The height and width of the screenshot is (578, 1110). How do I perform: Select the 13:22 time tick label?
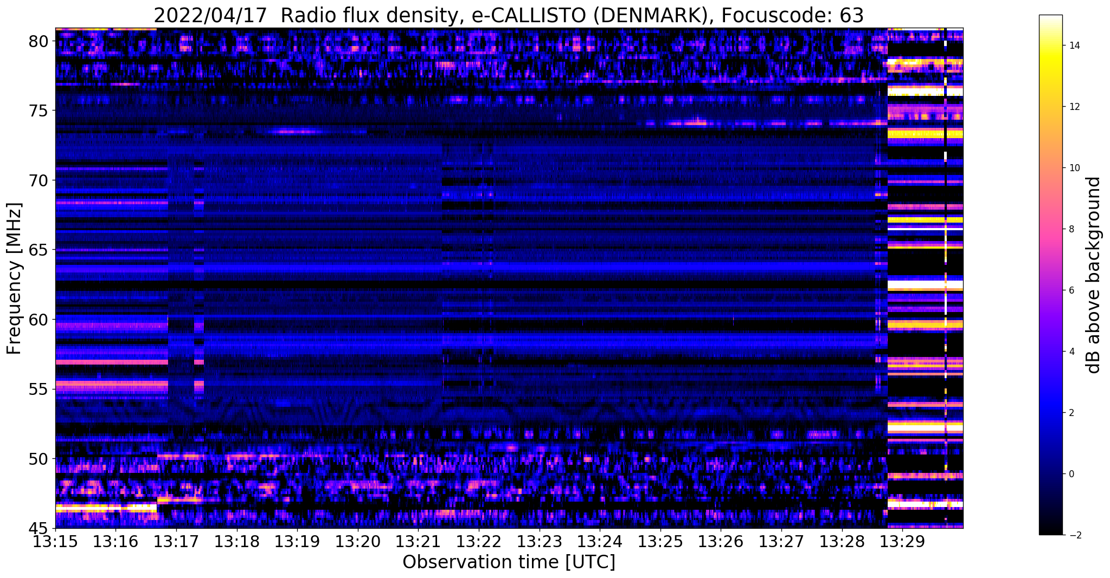coord(479,542)
